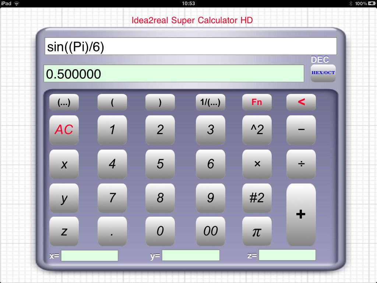The width and height of the screenshot is (377, 283).
Task: Tap the Wi-Fi icon in status bar
Action: point(17,3)
